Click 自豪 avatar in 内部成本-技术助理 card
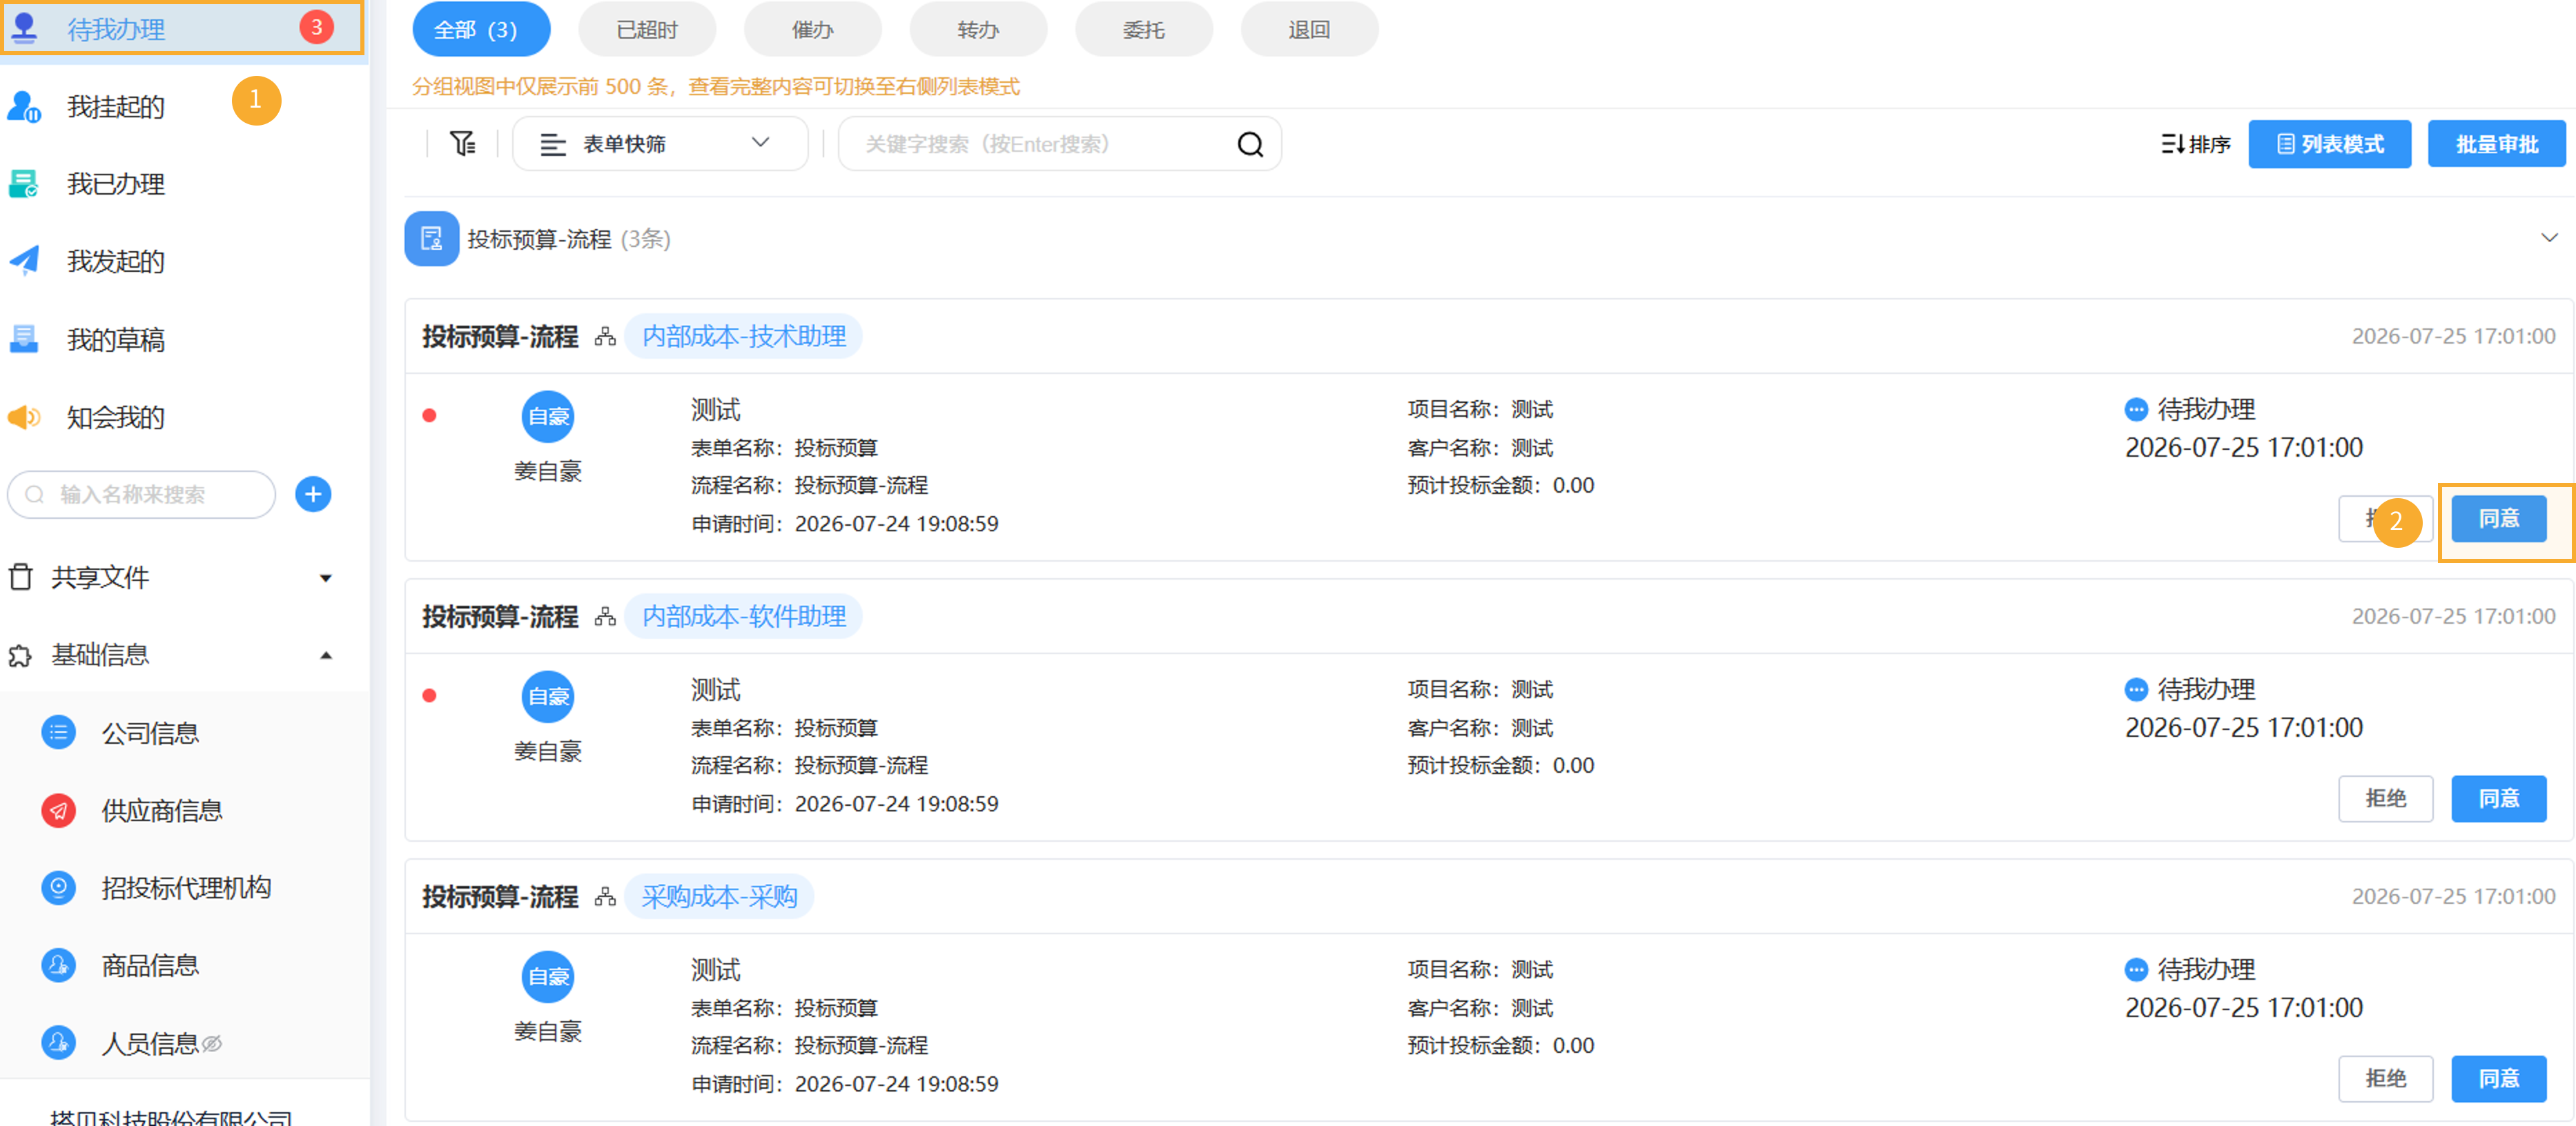The width and height of the screenshot is (2576, 1126). pos(548,416)
